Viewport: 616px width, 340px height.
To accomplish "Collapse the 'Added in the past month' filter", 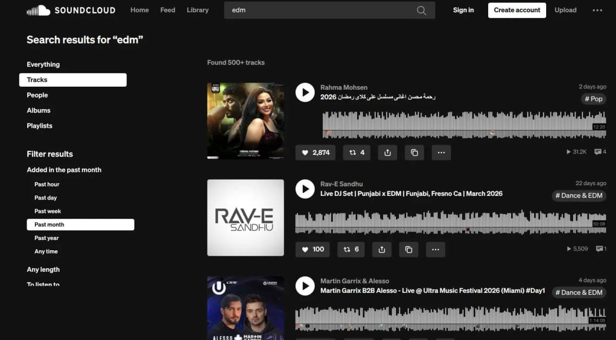I will 64,170.
